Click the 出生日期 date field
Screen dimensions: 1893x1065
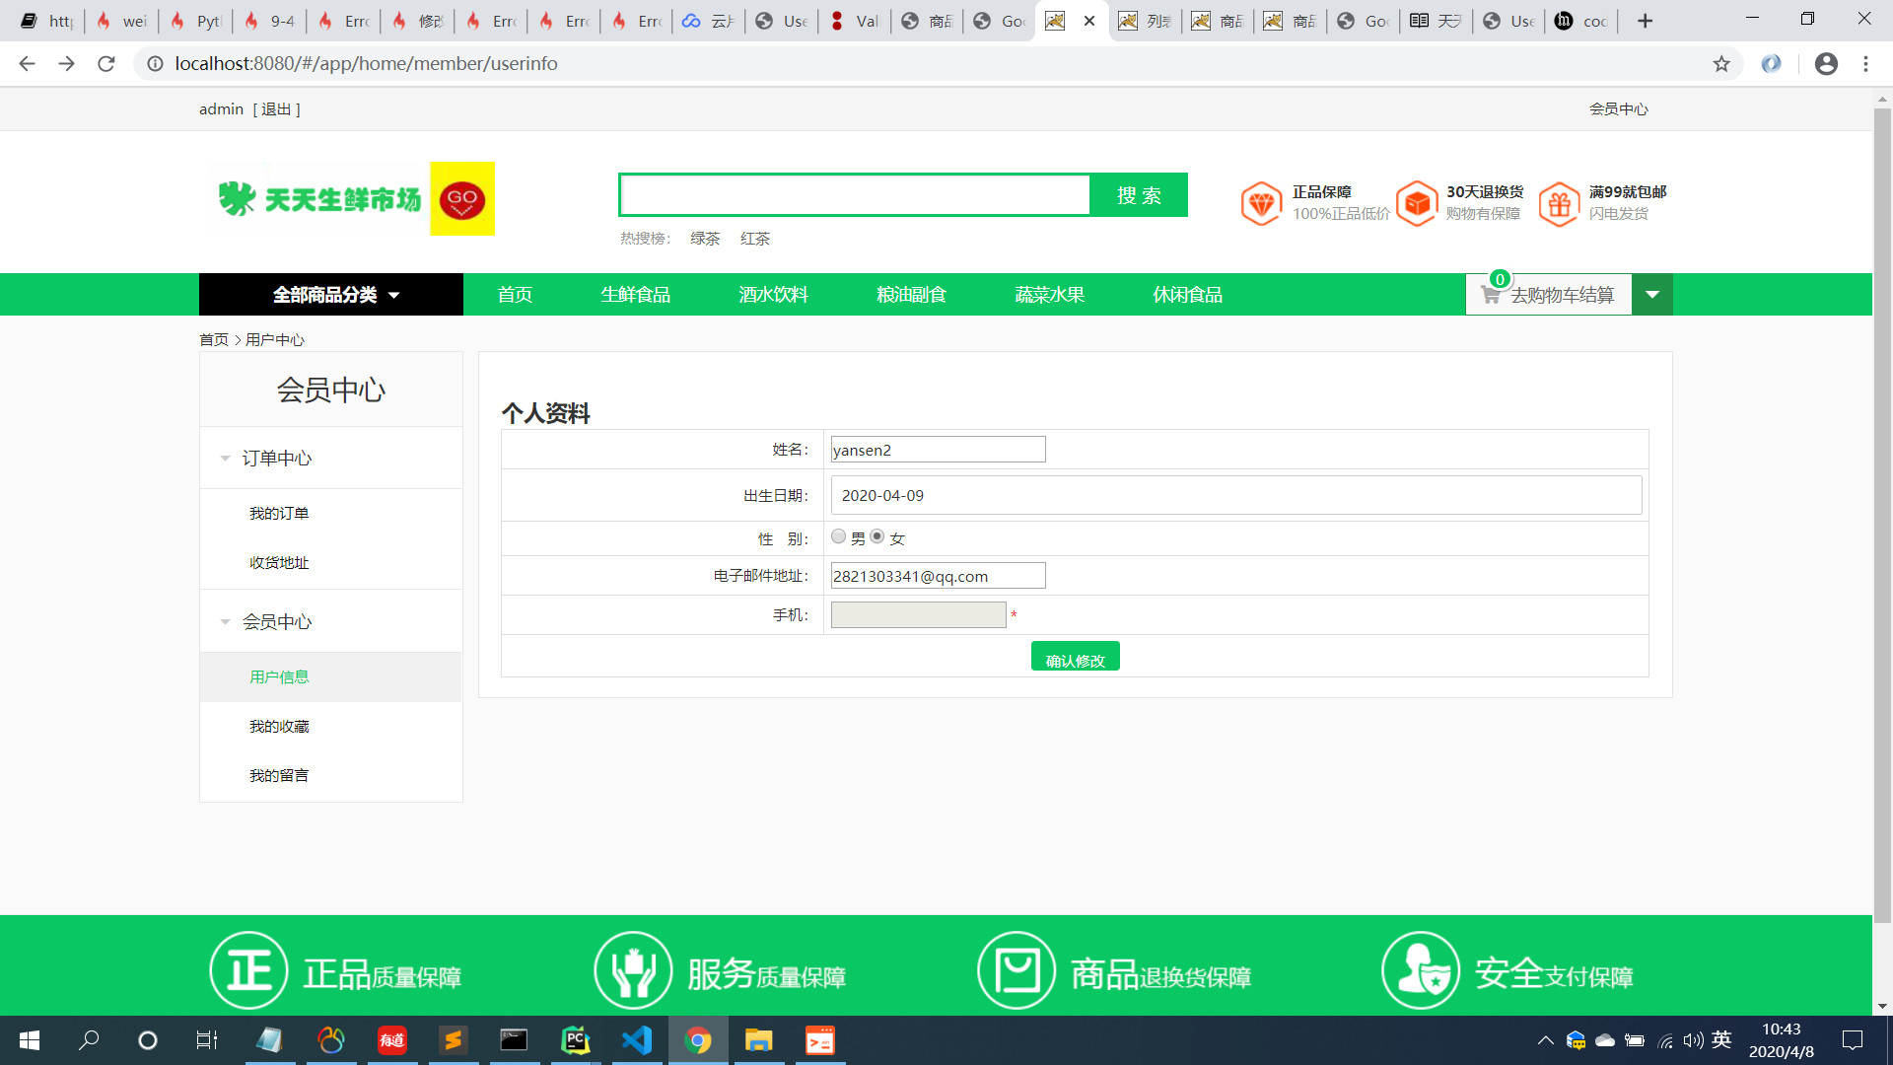(x=1236, y=495)
